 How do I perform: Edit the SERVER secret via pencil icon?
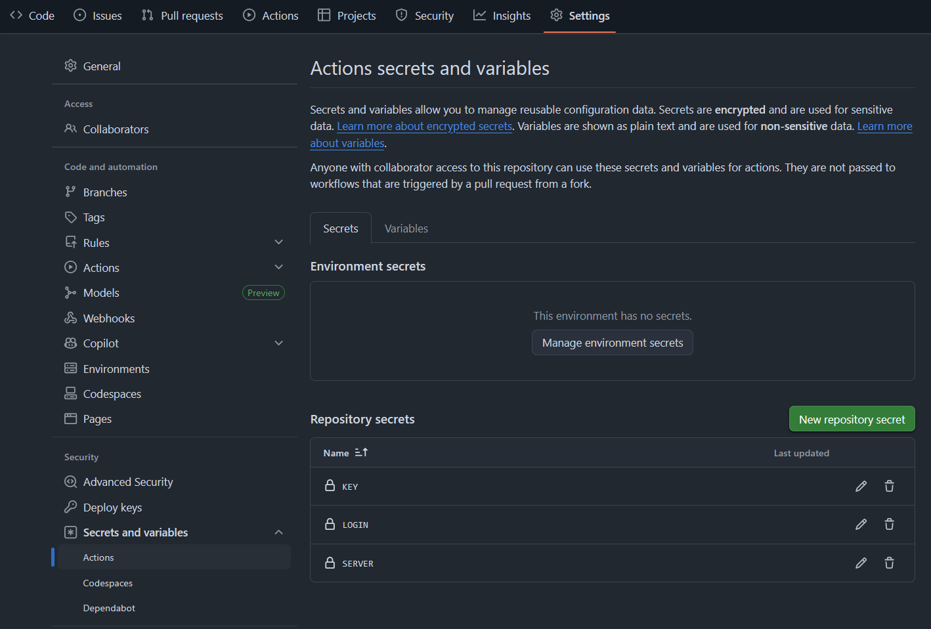pyautogui.click(x=861, y=563)
